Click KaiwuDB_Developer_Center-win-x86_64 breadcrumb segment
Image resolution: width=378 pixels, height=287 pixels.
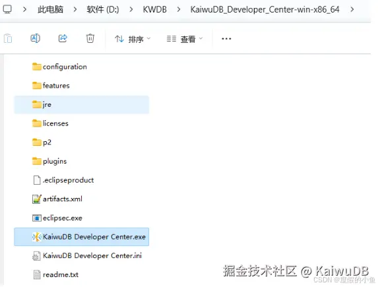point(265,10)
